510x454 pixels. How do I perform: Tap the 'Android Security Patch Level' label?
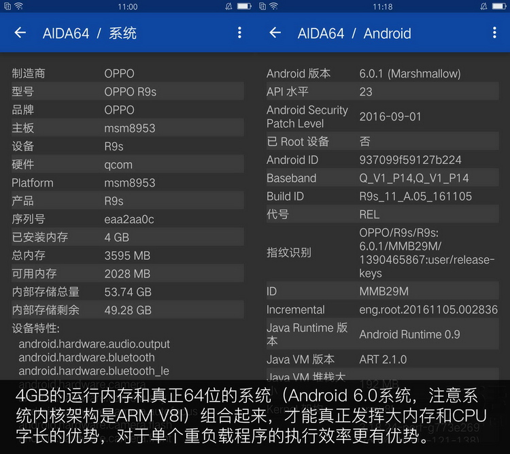point(307,117)
